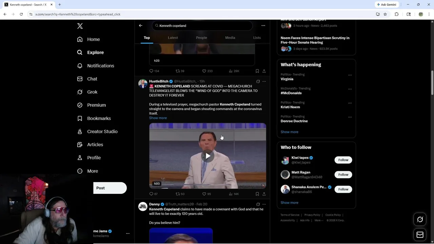Image resolution: width=434 pixels, height=244 pixels.
Task: Like HustleBitch post with 95 likes
Action: click(206, 194)
